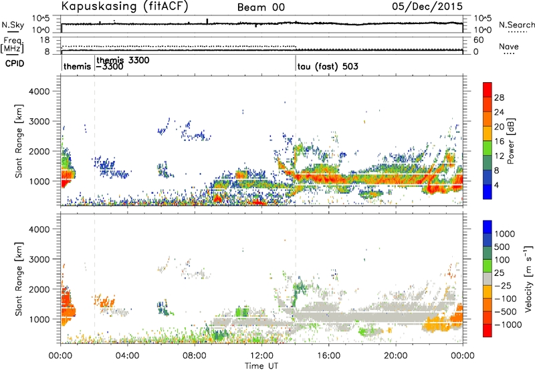Click the Velocity [m s-1] colorbar title
Viewport: 535px width, 370px height.
[x=528, y=279]
